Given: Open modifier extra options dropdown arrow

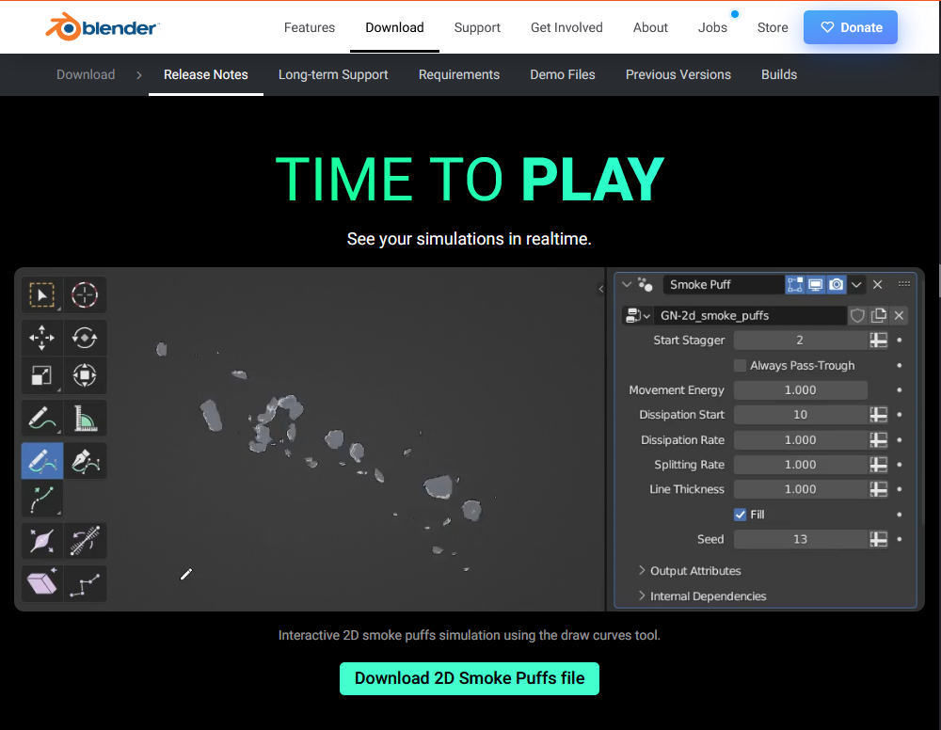Looking at the screenshot, I should pyautogui.click(x=856, y=284).
